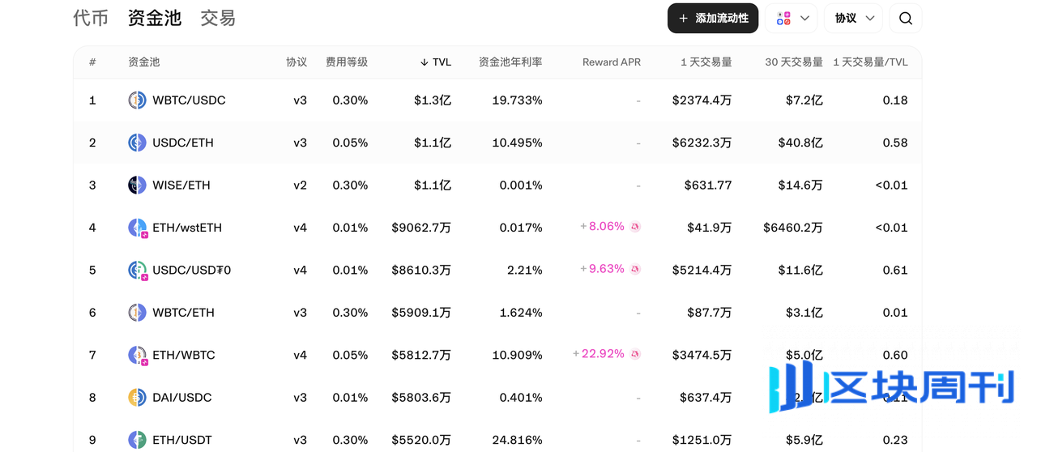Click the 添加流动性 button
Viewport: 1037px width, 452px height.
tap(713, 18)
